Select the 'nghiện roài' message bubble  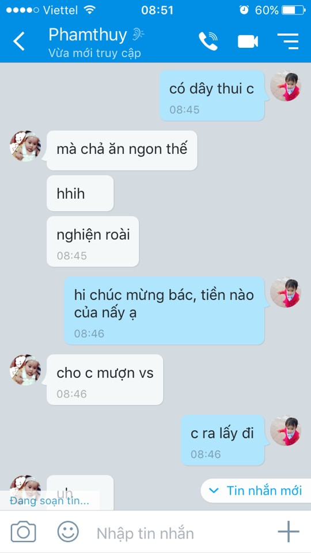[93, 241]
